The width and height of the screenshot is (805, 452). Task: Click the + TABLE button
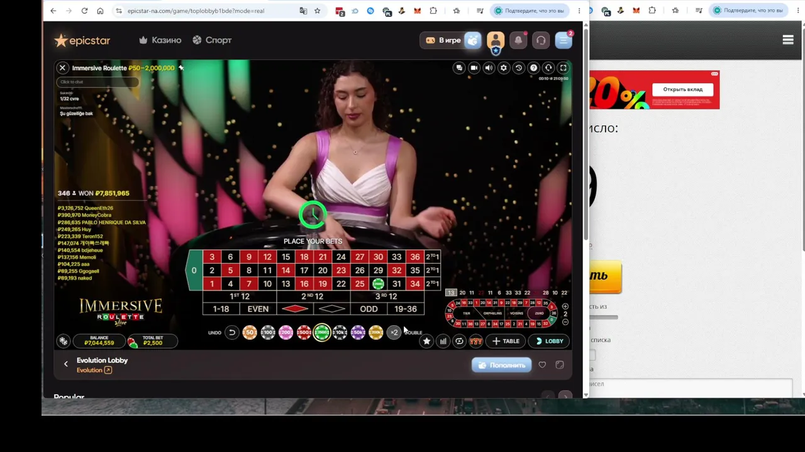click(506, 341)
